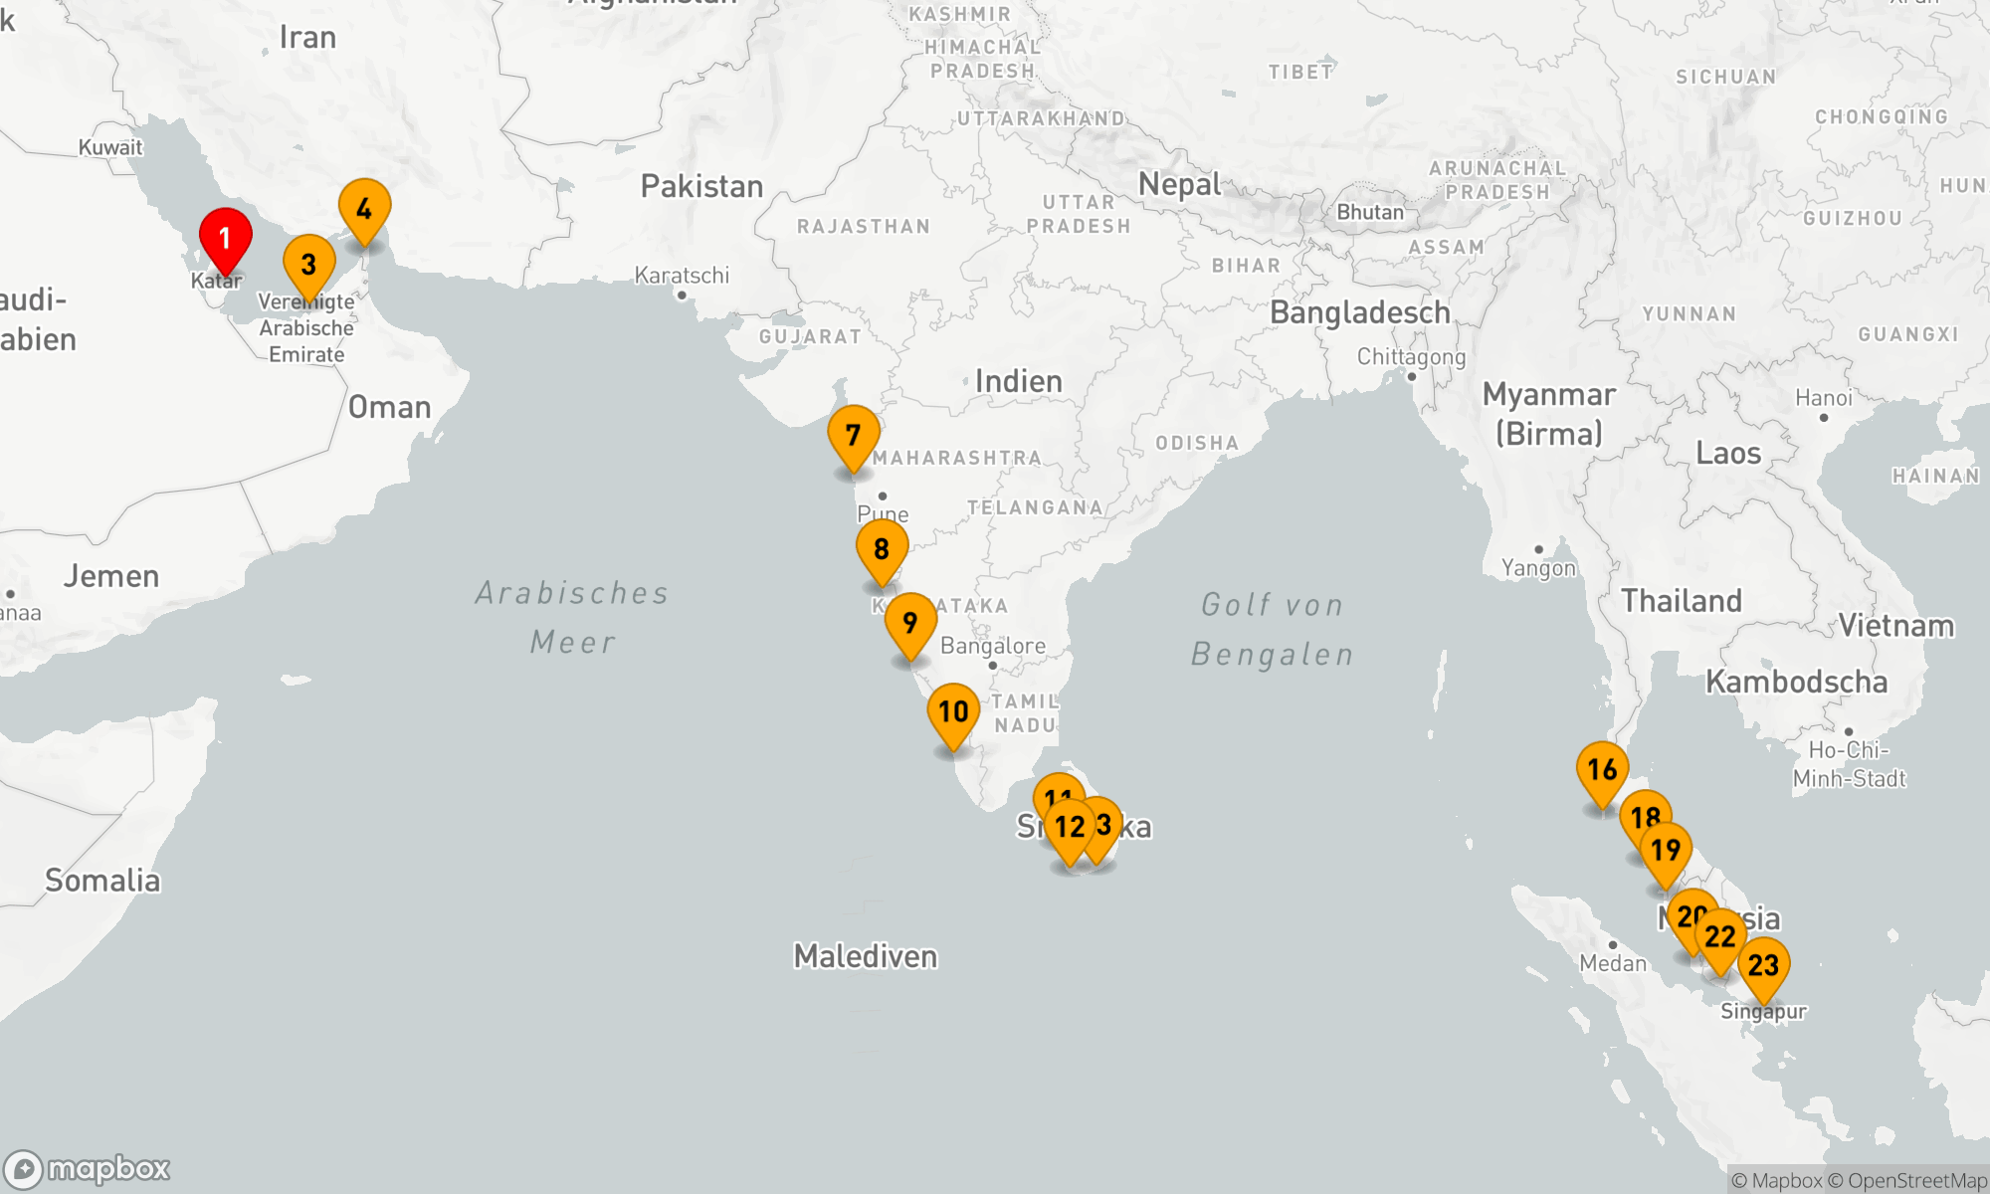
Task: Select marker number 18
Action: (x=1646, y=811)
